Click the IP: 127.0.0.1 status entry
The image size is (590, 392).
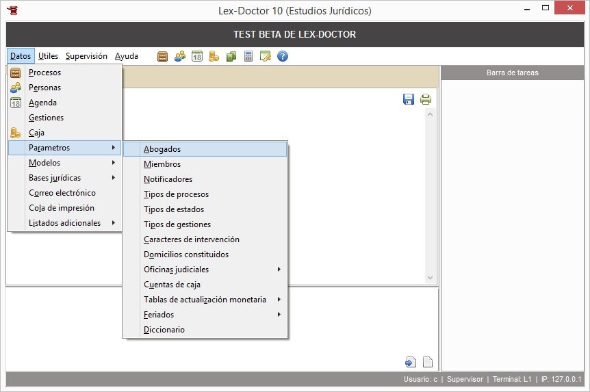[x=561, y=379]
